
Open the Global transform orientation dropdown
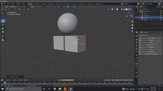pos(58,7)
